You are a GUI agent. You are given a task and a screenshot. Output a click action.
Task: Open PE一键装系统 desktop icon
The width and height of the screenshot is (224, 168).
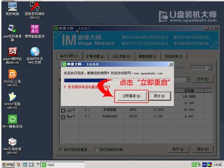coord(12,119)
